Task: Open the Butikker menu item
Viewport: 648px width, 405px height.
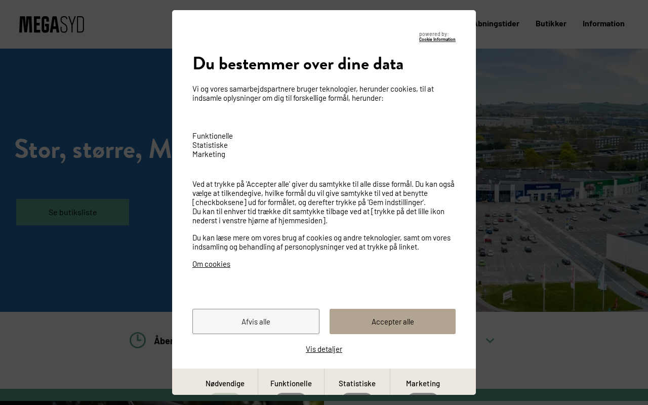Action: click(551, 23)
